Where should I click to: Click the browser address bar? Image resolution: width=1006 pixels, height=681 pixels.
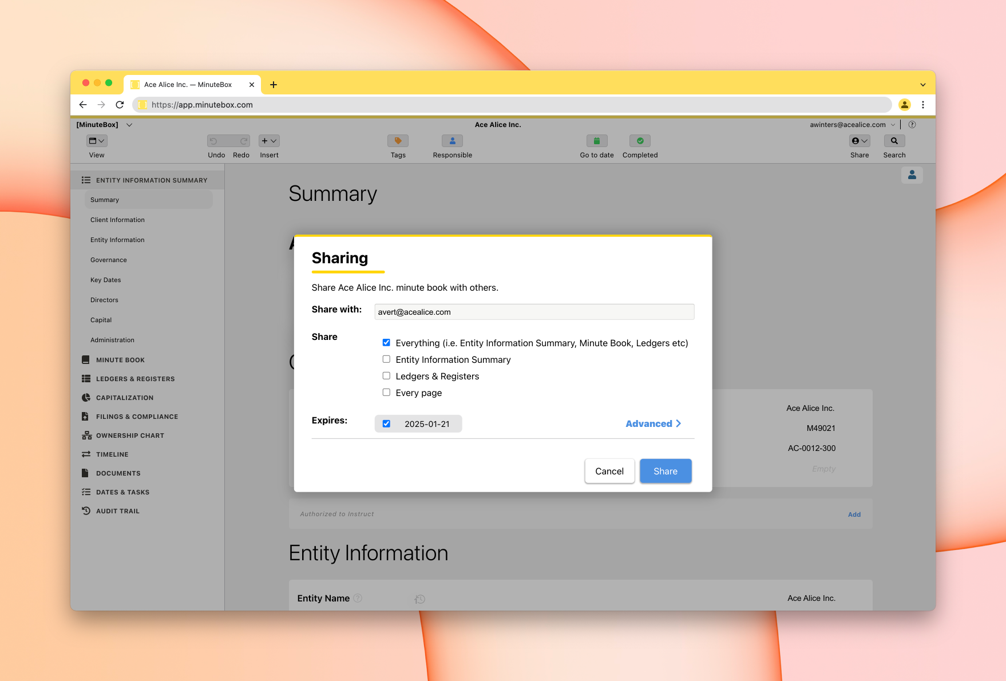pos(512,105)
